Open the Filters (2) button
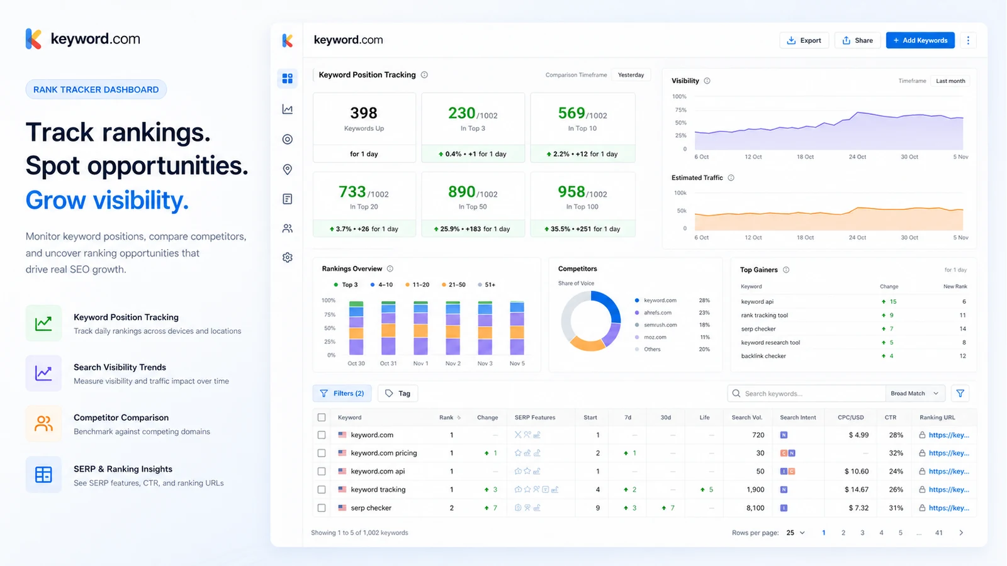This screenshot has height=566, width=1007. pyautogui.click(x=342, y=394)
